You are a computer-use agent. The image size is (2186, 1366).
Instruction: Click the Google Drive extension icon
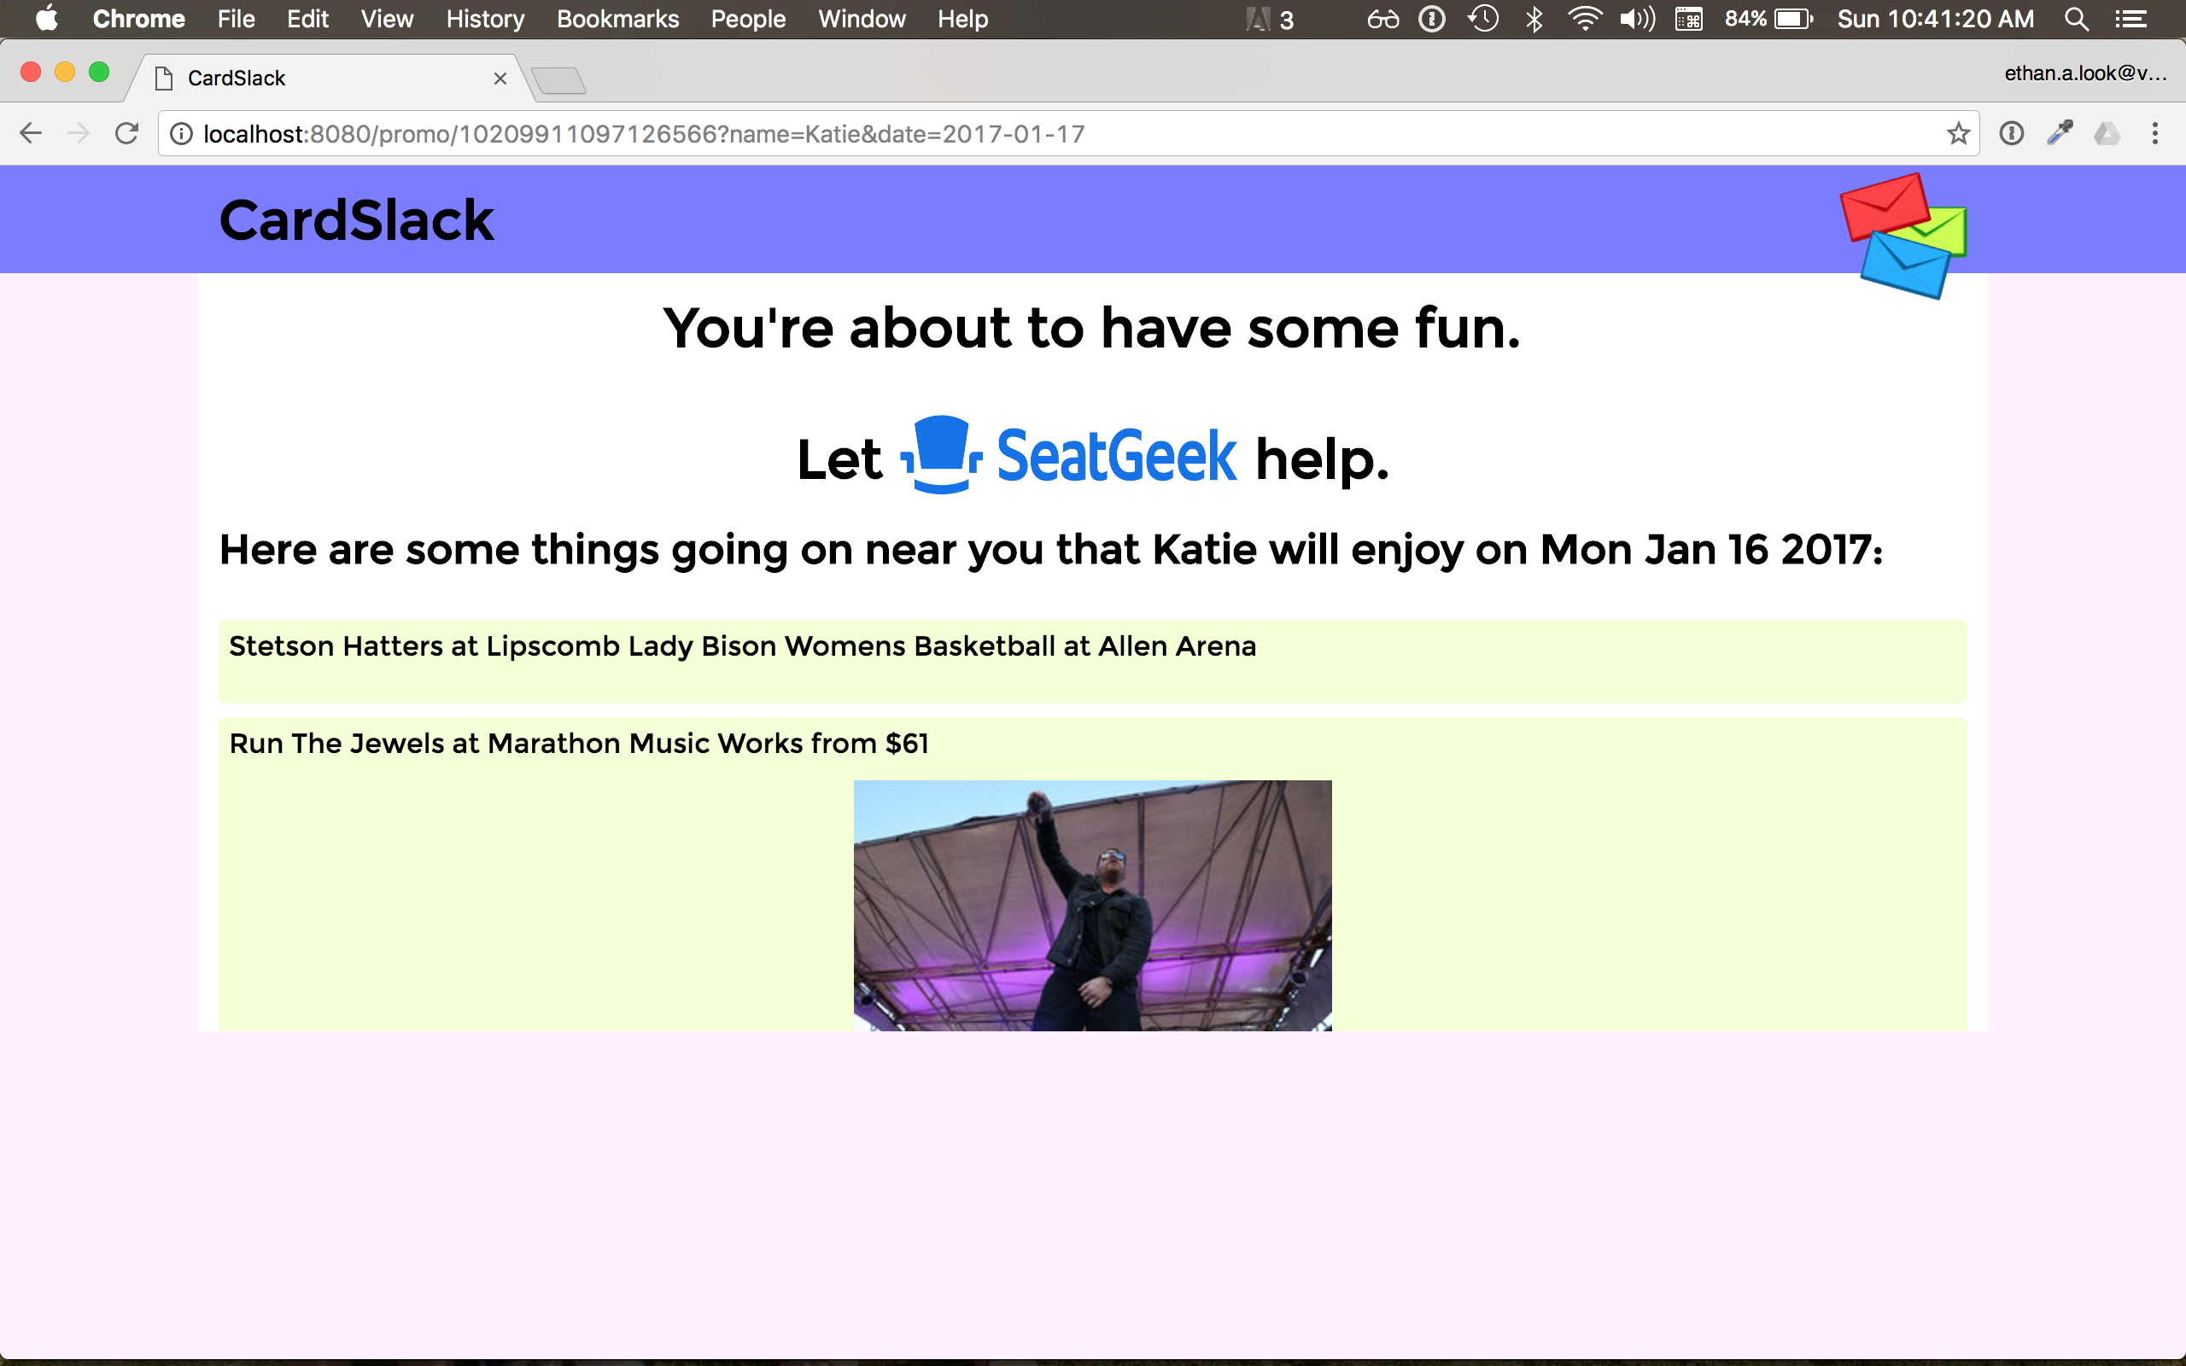[x=2107, y=134]
